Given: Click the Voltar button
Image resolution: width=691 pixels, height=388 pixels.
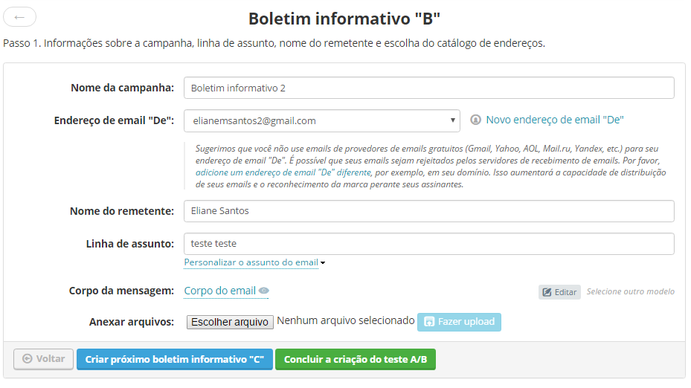Looking at the screenshot, I should (43, 359).
